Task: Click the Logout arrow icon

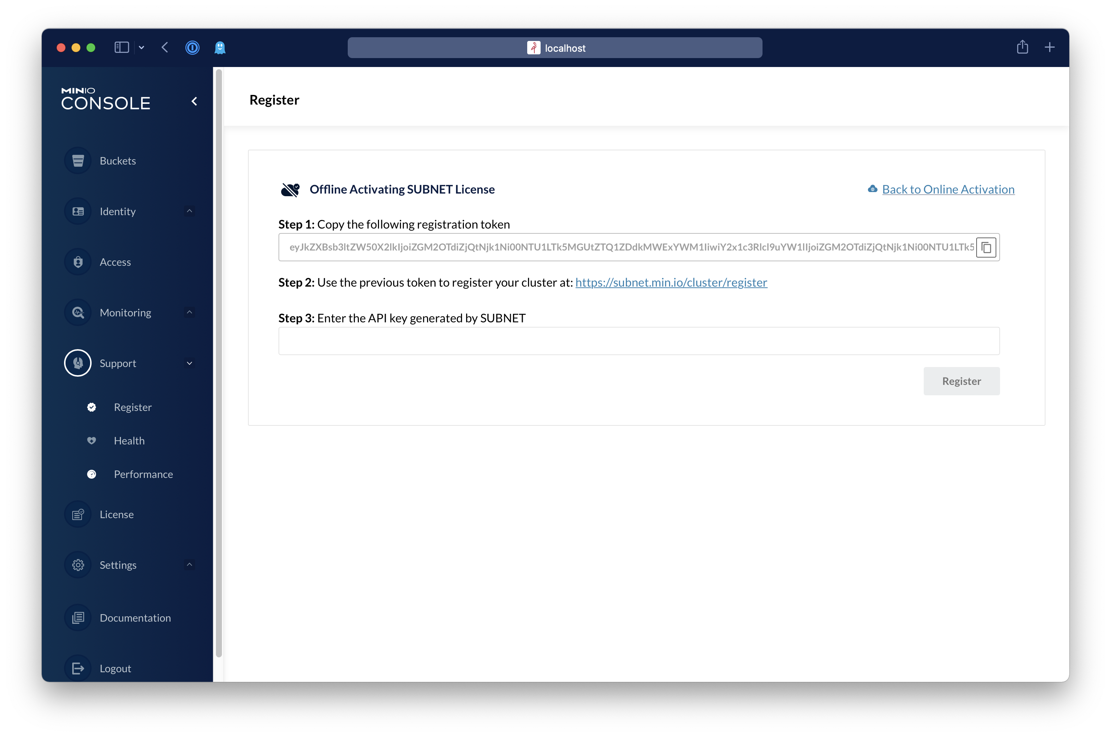Action: tap(78, 669)
